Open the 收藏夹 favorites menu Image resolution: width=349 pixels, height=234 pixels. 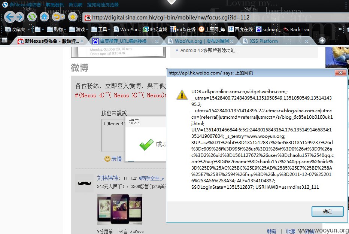pos(17,29)
